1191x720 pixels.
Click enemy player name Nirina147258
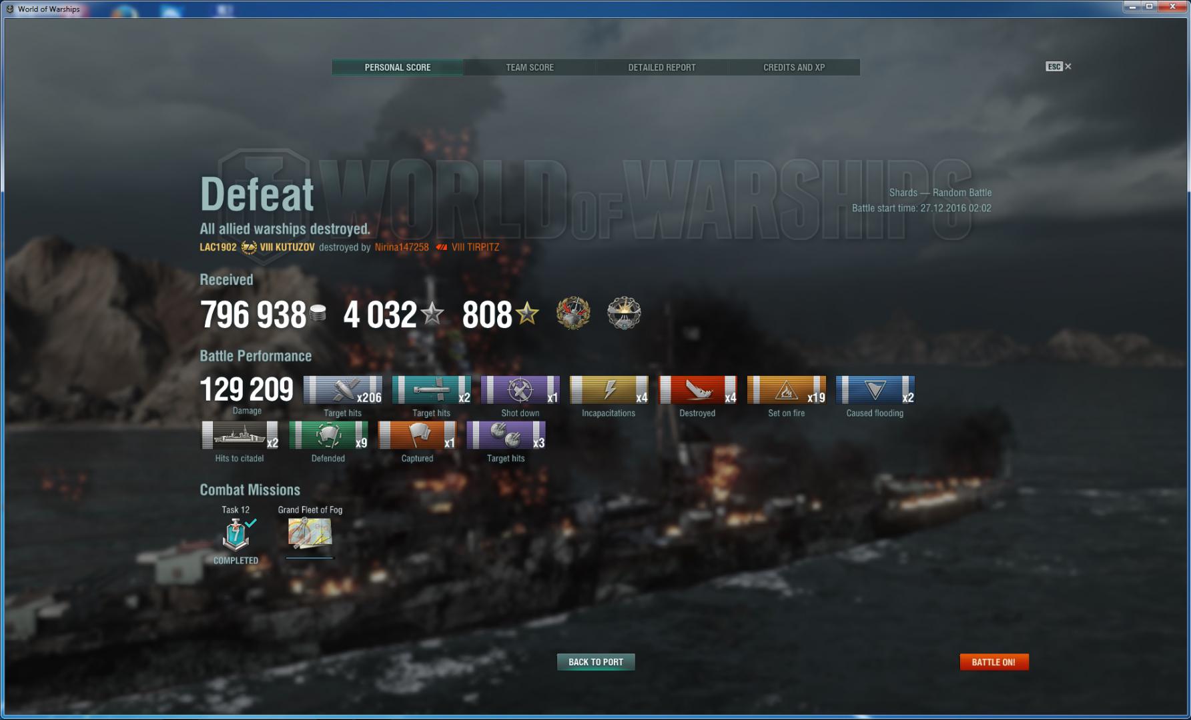[x=402, y=247]
